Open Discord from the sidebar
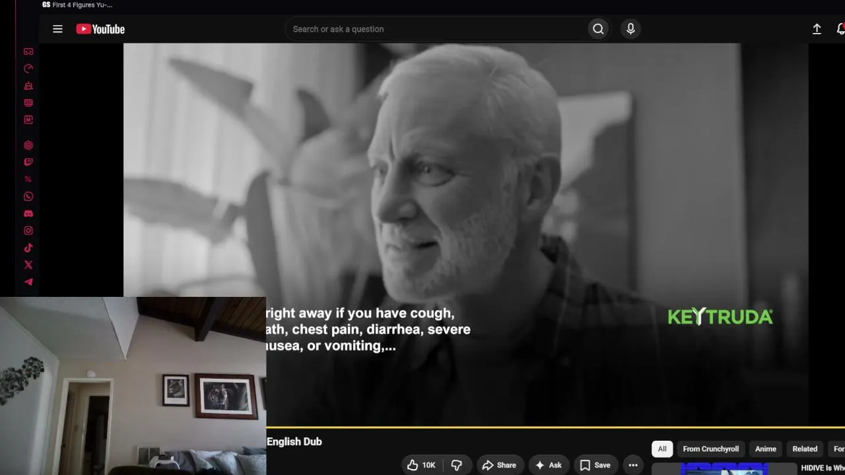Screen dimensions: 845x475 (28, 214)
